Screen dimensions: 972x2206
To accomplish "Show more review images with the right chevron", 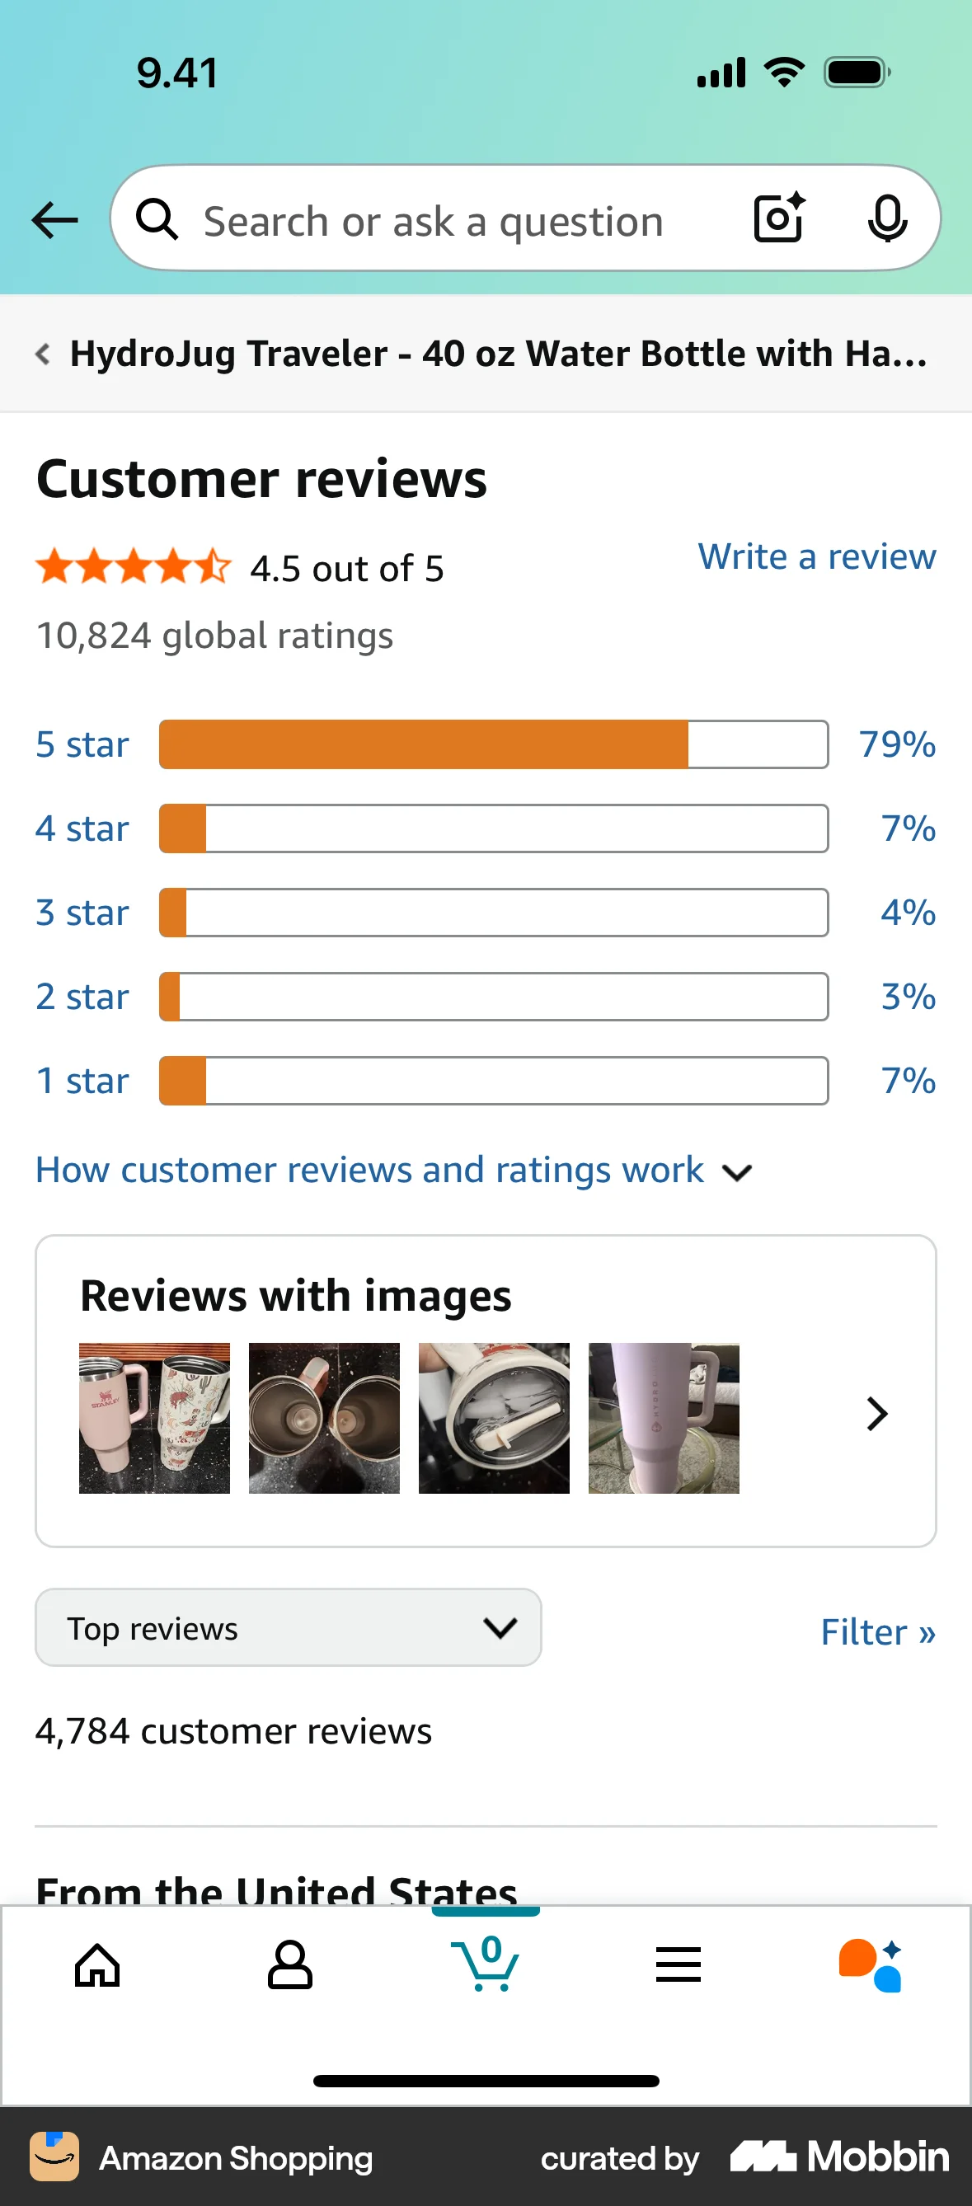I will (x=876, y=1414).
